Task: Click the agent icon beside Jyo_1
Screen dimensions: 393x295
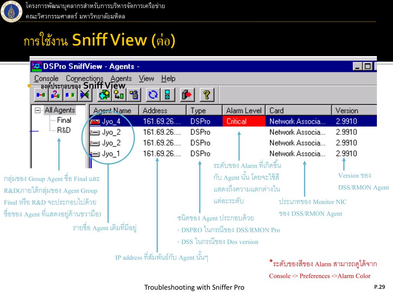Action: coord(95,154)
